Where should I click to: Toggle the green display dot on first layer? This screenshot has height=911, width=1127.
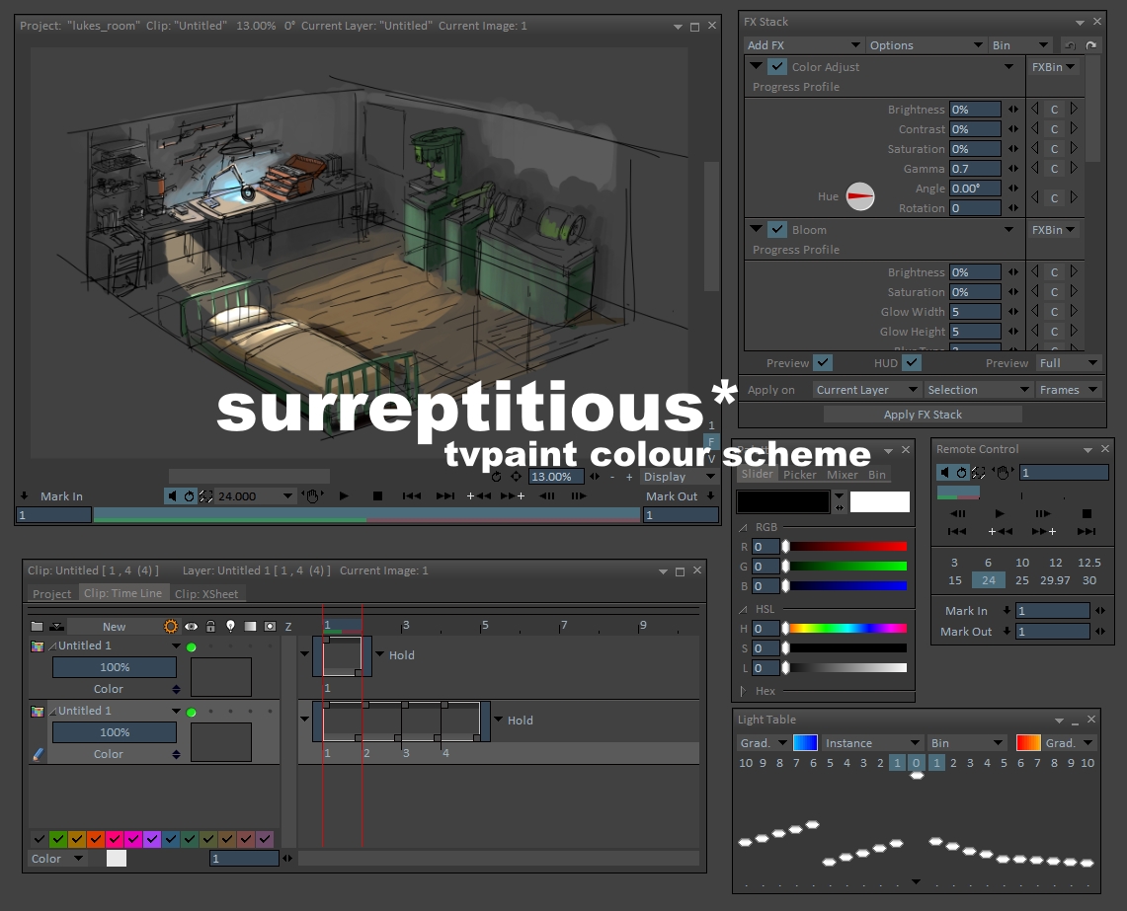tap(192, 647)
